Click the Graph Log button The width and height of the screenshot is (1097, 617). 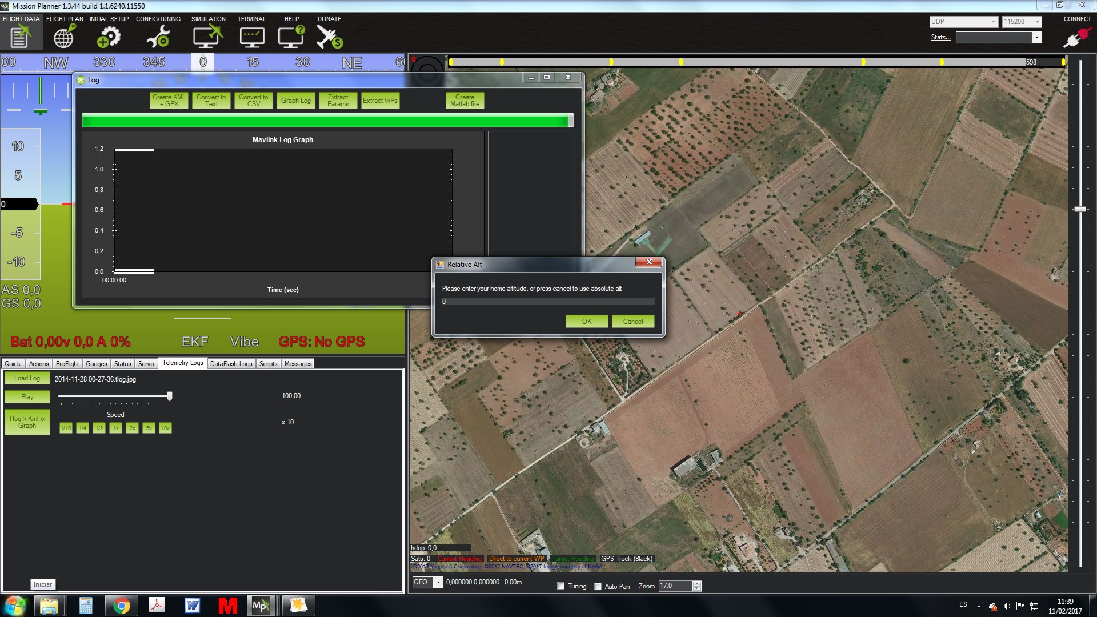295,101
